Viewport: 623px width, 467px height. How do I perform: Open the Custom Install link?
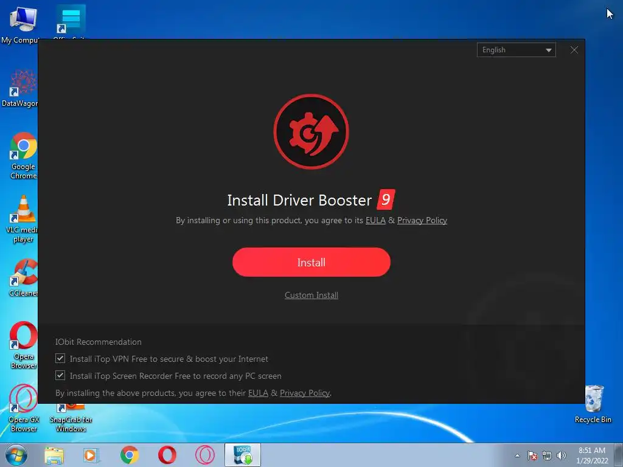(311, 295)
